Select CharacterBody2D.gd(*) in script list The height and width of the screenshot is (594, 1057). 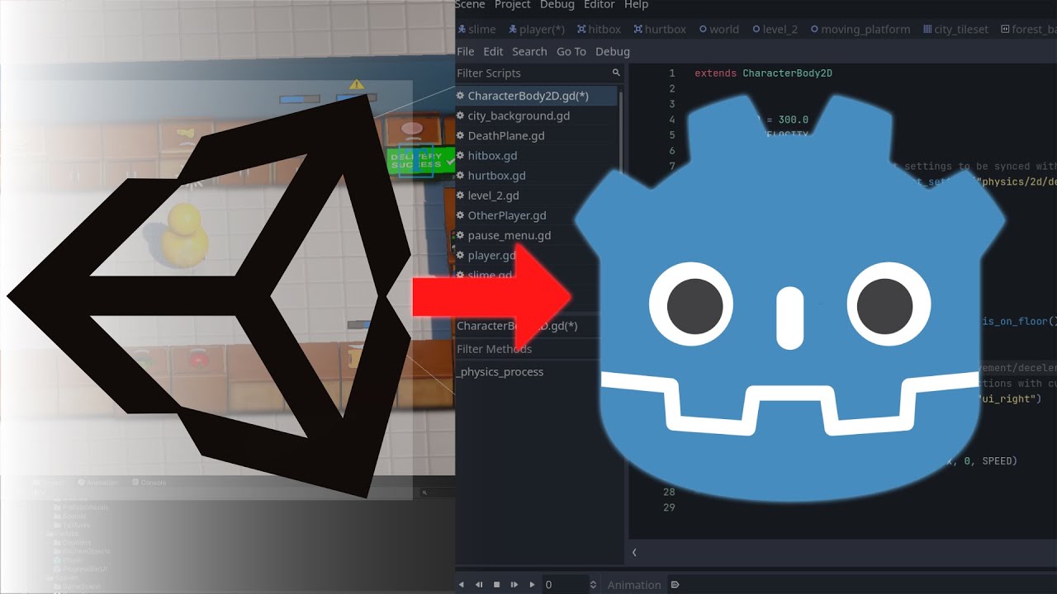point(535,96)
